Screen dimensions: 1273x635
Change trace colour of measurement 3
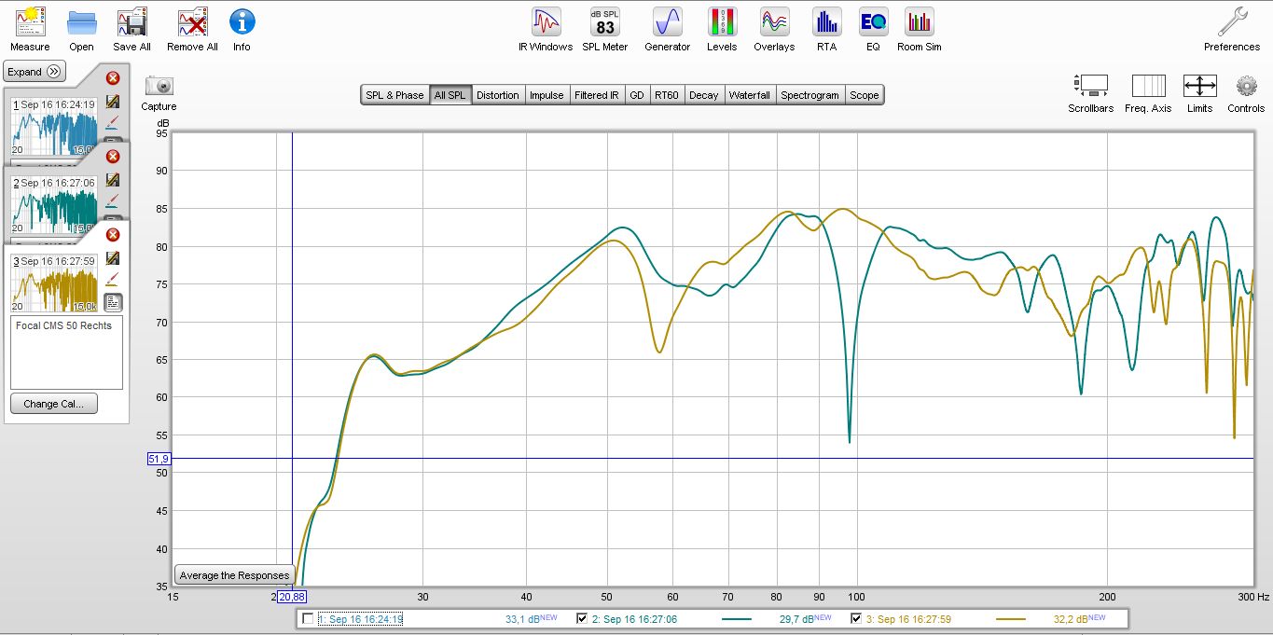pyautogui.click(x=113, y=279)
